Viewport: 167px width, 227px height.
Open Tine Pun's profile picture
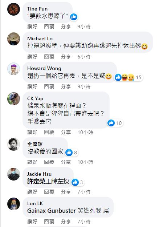[x=13, y=9]
